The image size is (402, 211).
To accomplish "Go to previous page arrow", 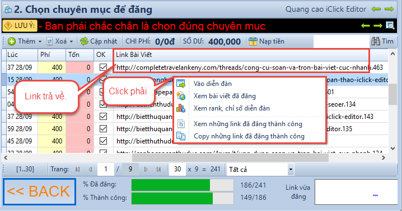I will [x=90, y=169].
